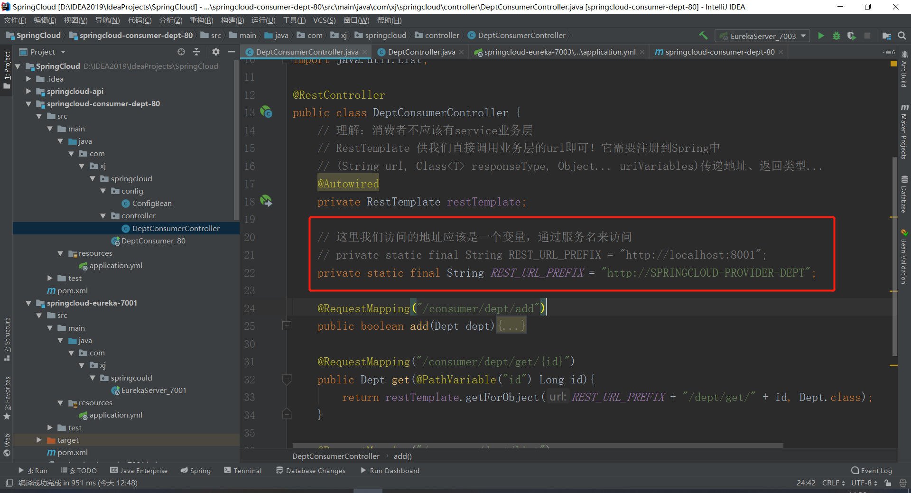Run the application with green play icon
Image resolution: width=911 pixels, height=493 pixels.
point(821,36)
